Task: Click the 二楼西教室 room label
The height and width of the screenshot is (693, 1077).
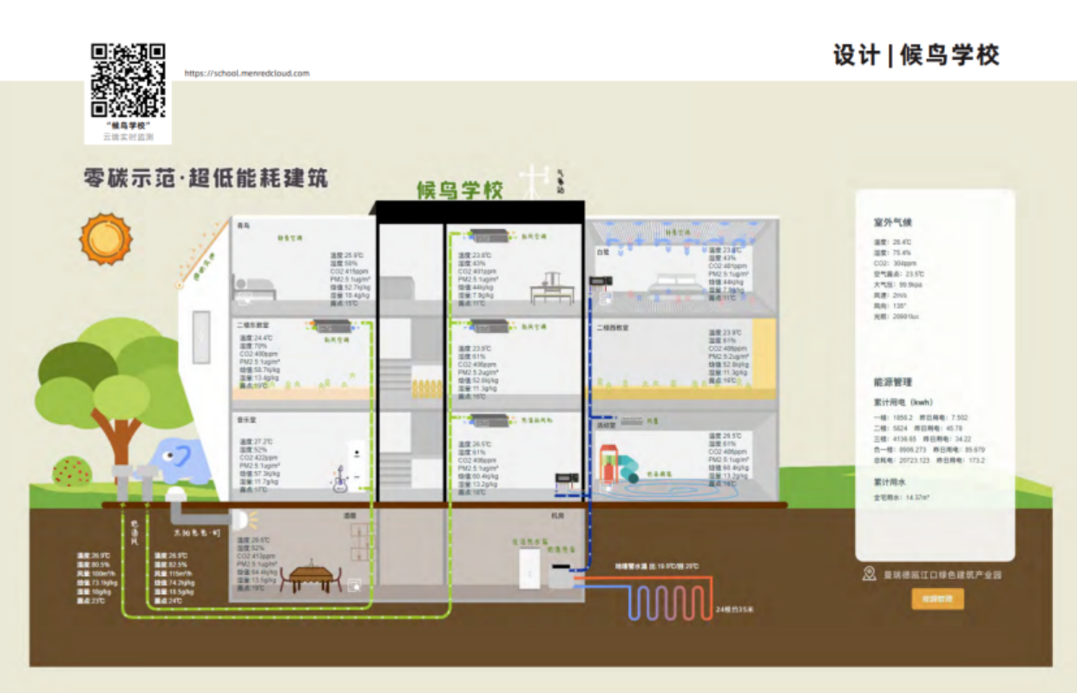Action: click(x=614, y=329)
